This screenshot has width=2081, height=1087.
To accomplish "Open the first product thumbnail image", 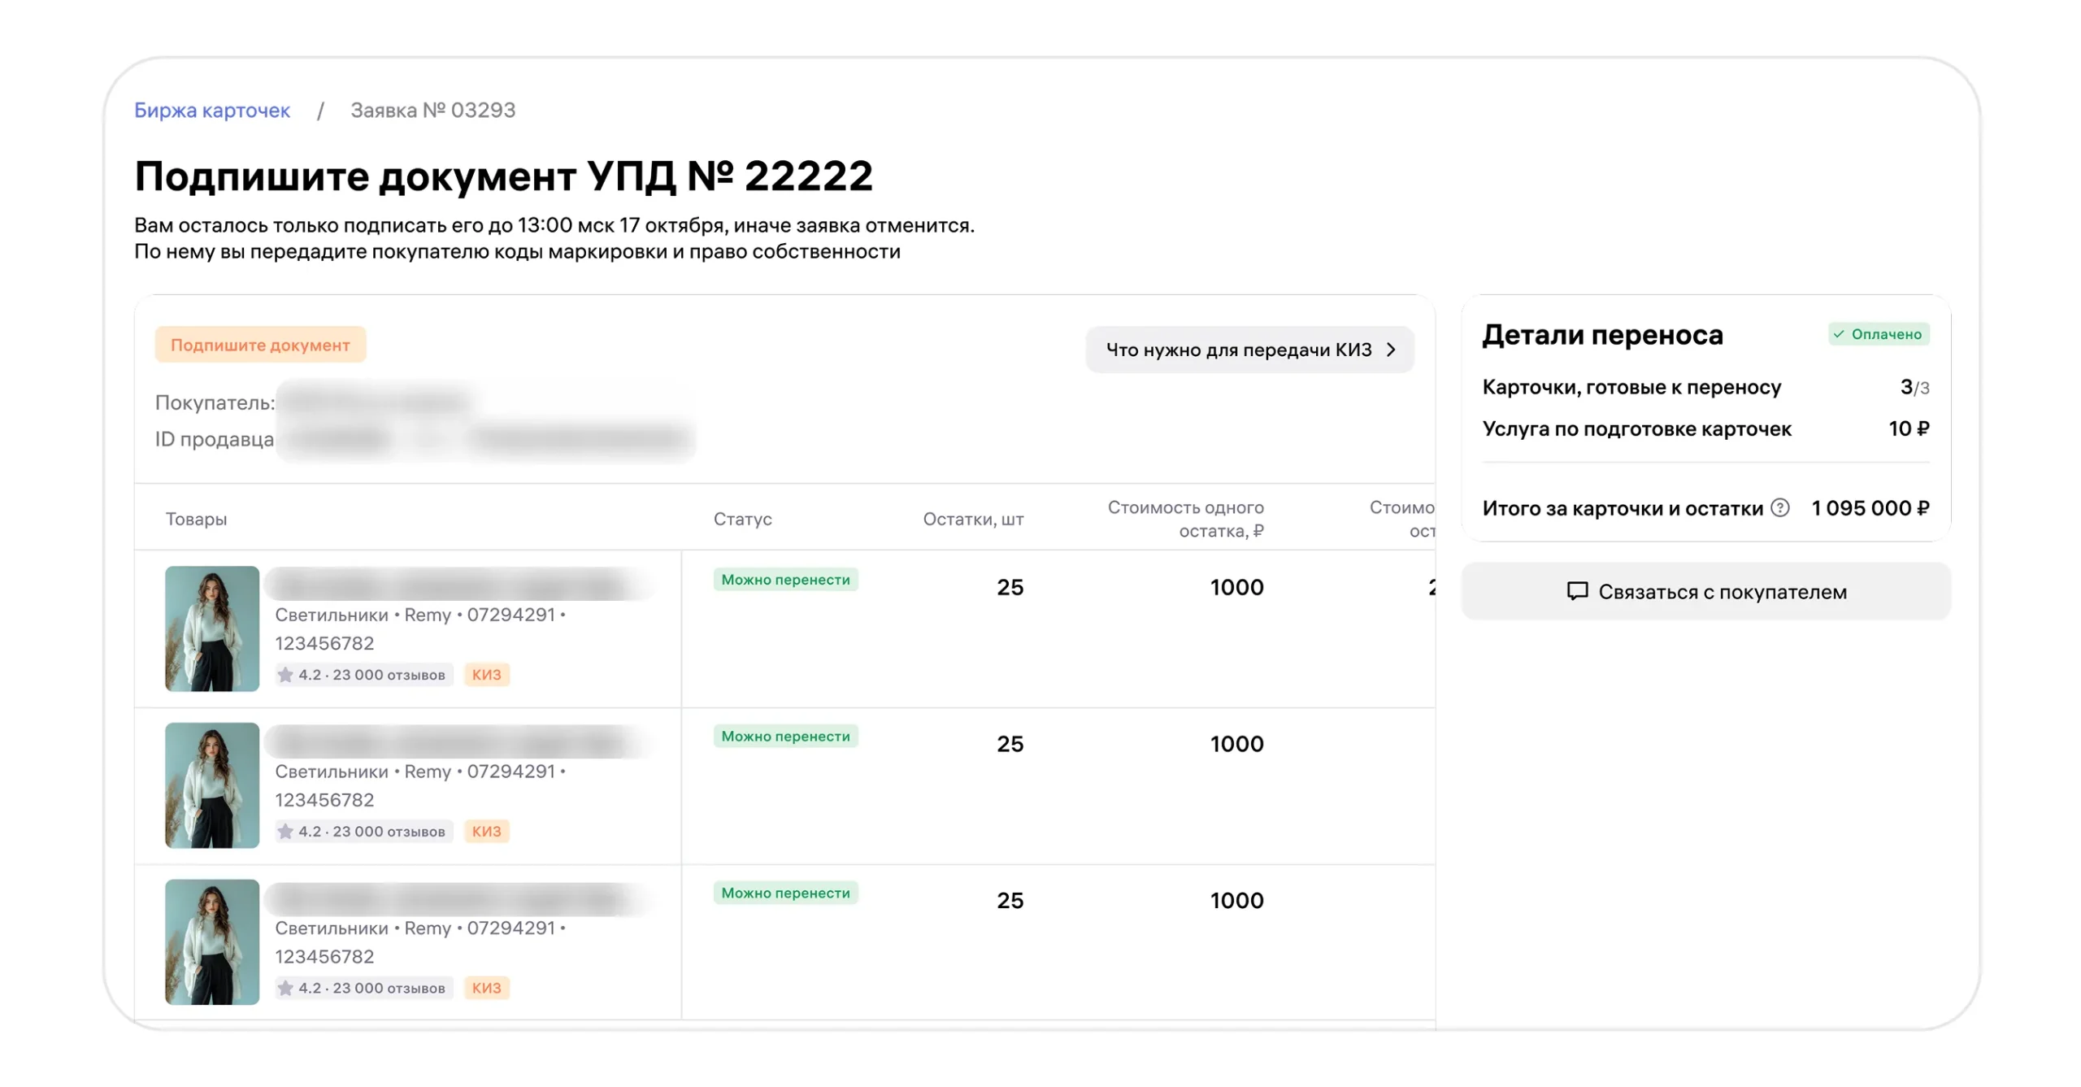I will coord(212,628).
